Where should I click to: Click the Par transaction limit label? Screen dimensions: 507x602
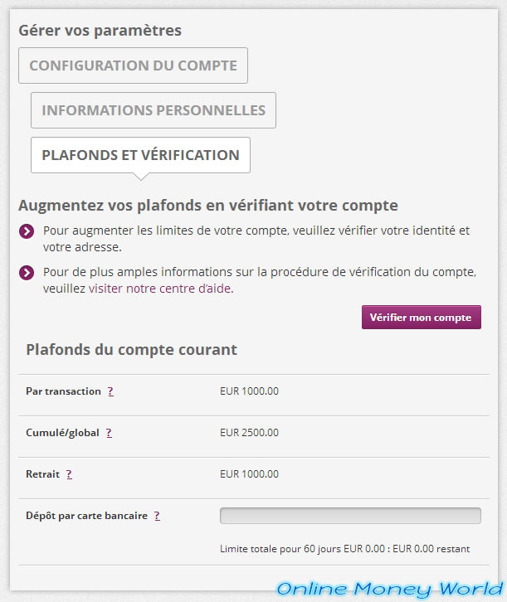[x=63, y=391]
